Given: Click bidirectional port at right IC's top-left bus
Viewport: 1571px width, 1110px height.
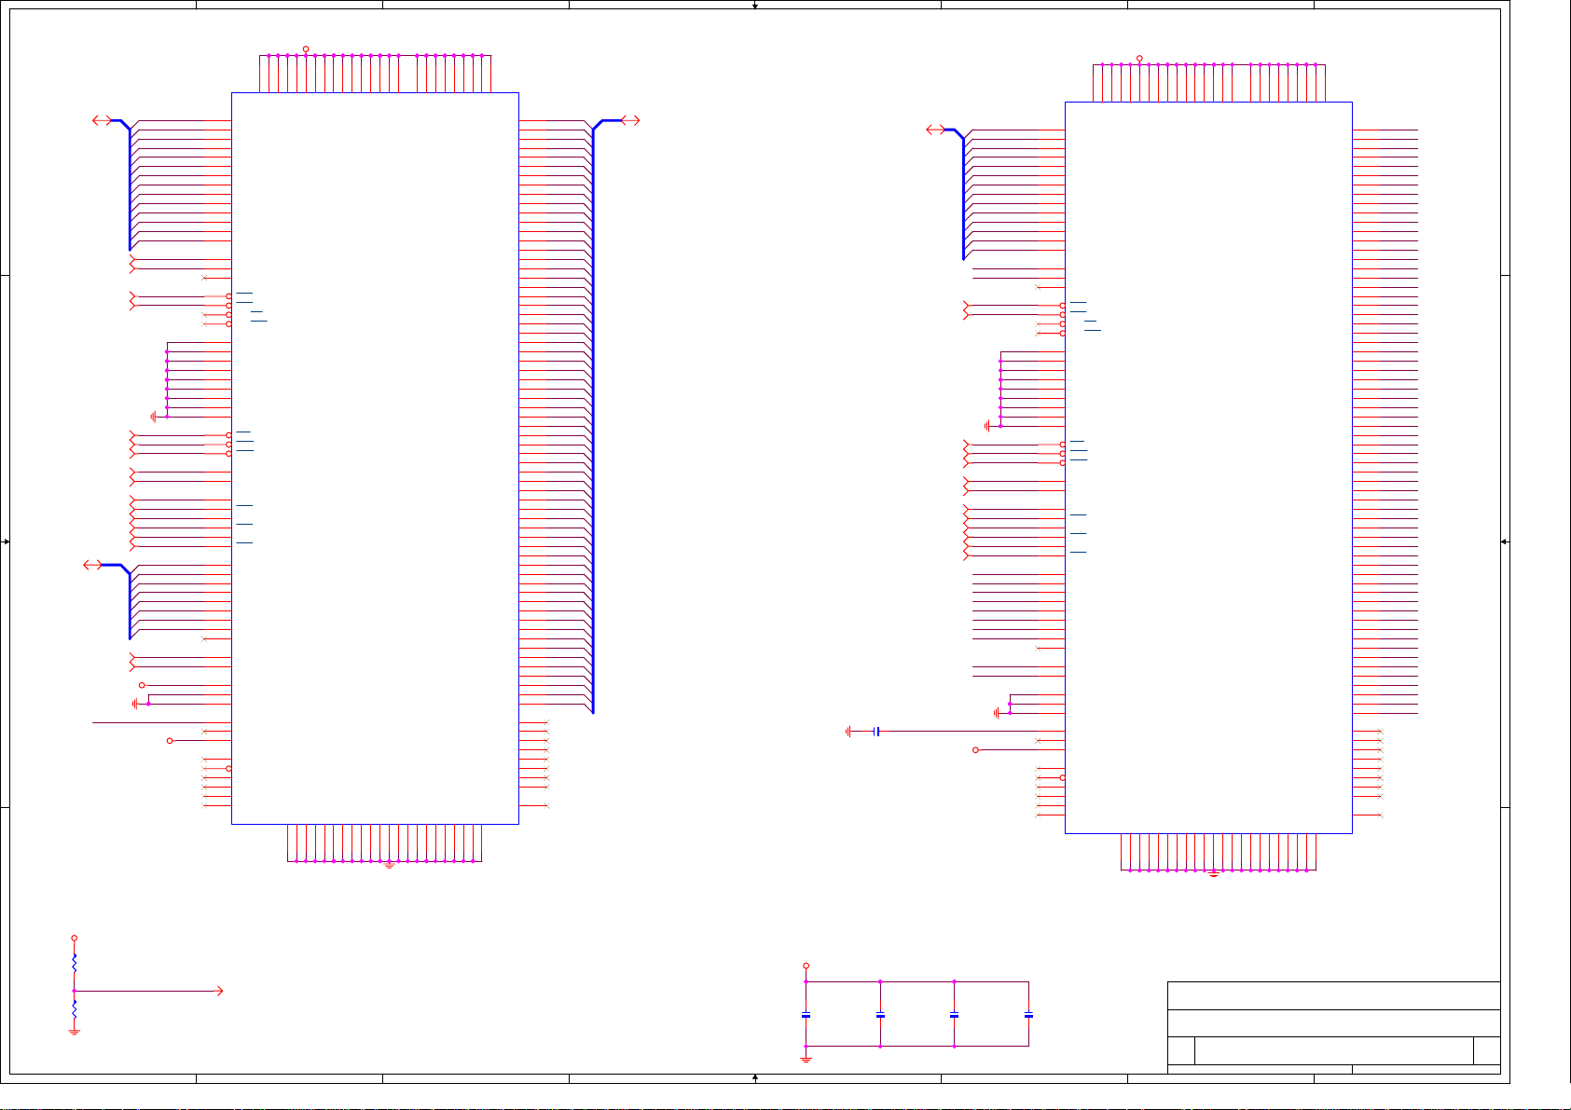Looking at the screenshot, I should (x=935, y=130).
